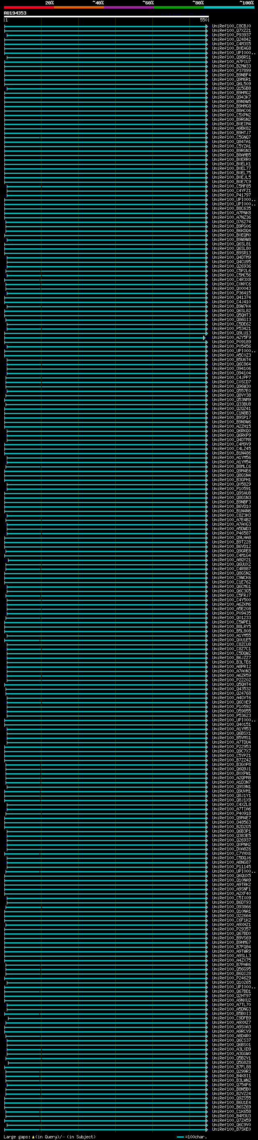Click the green ~80% identity legend segment
Image resolution: width=258 pixels, height=1140 pixels.
tap(179, 7)
